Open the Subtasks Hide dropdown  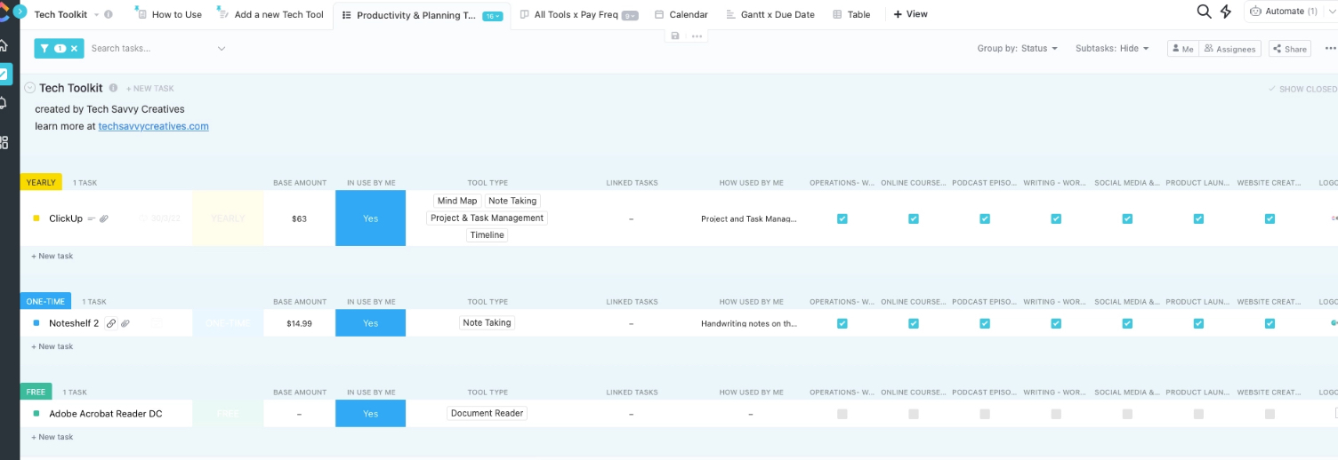(1112, 49)
